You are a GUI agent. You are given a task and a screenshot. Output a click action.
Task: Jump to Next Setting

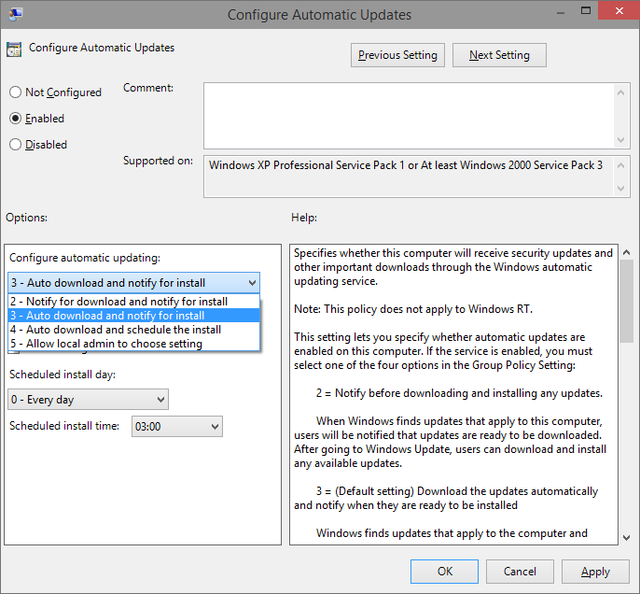pos(499,55)
